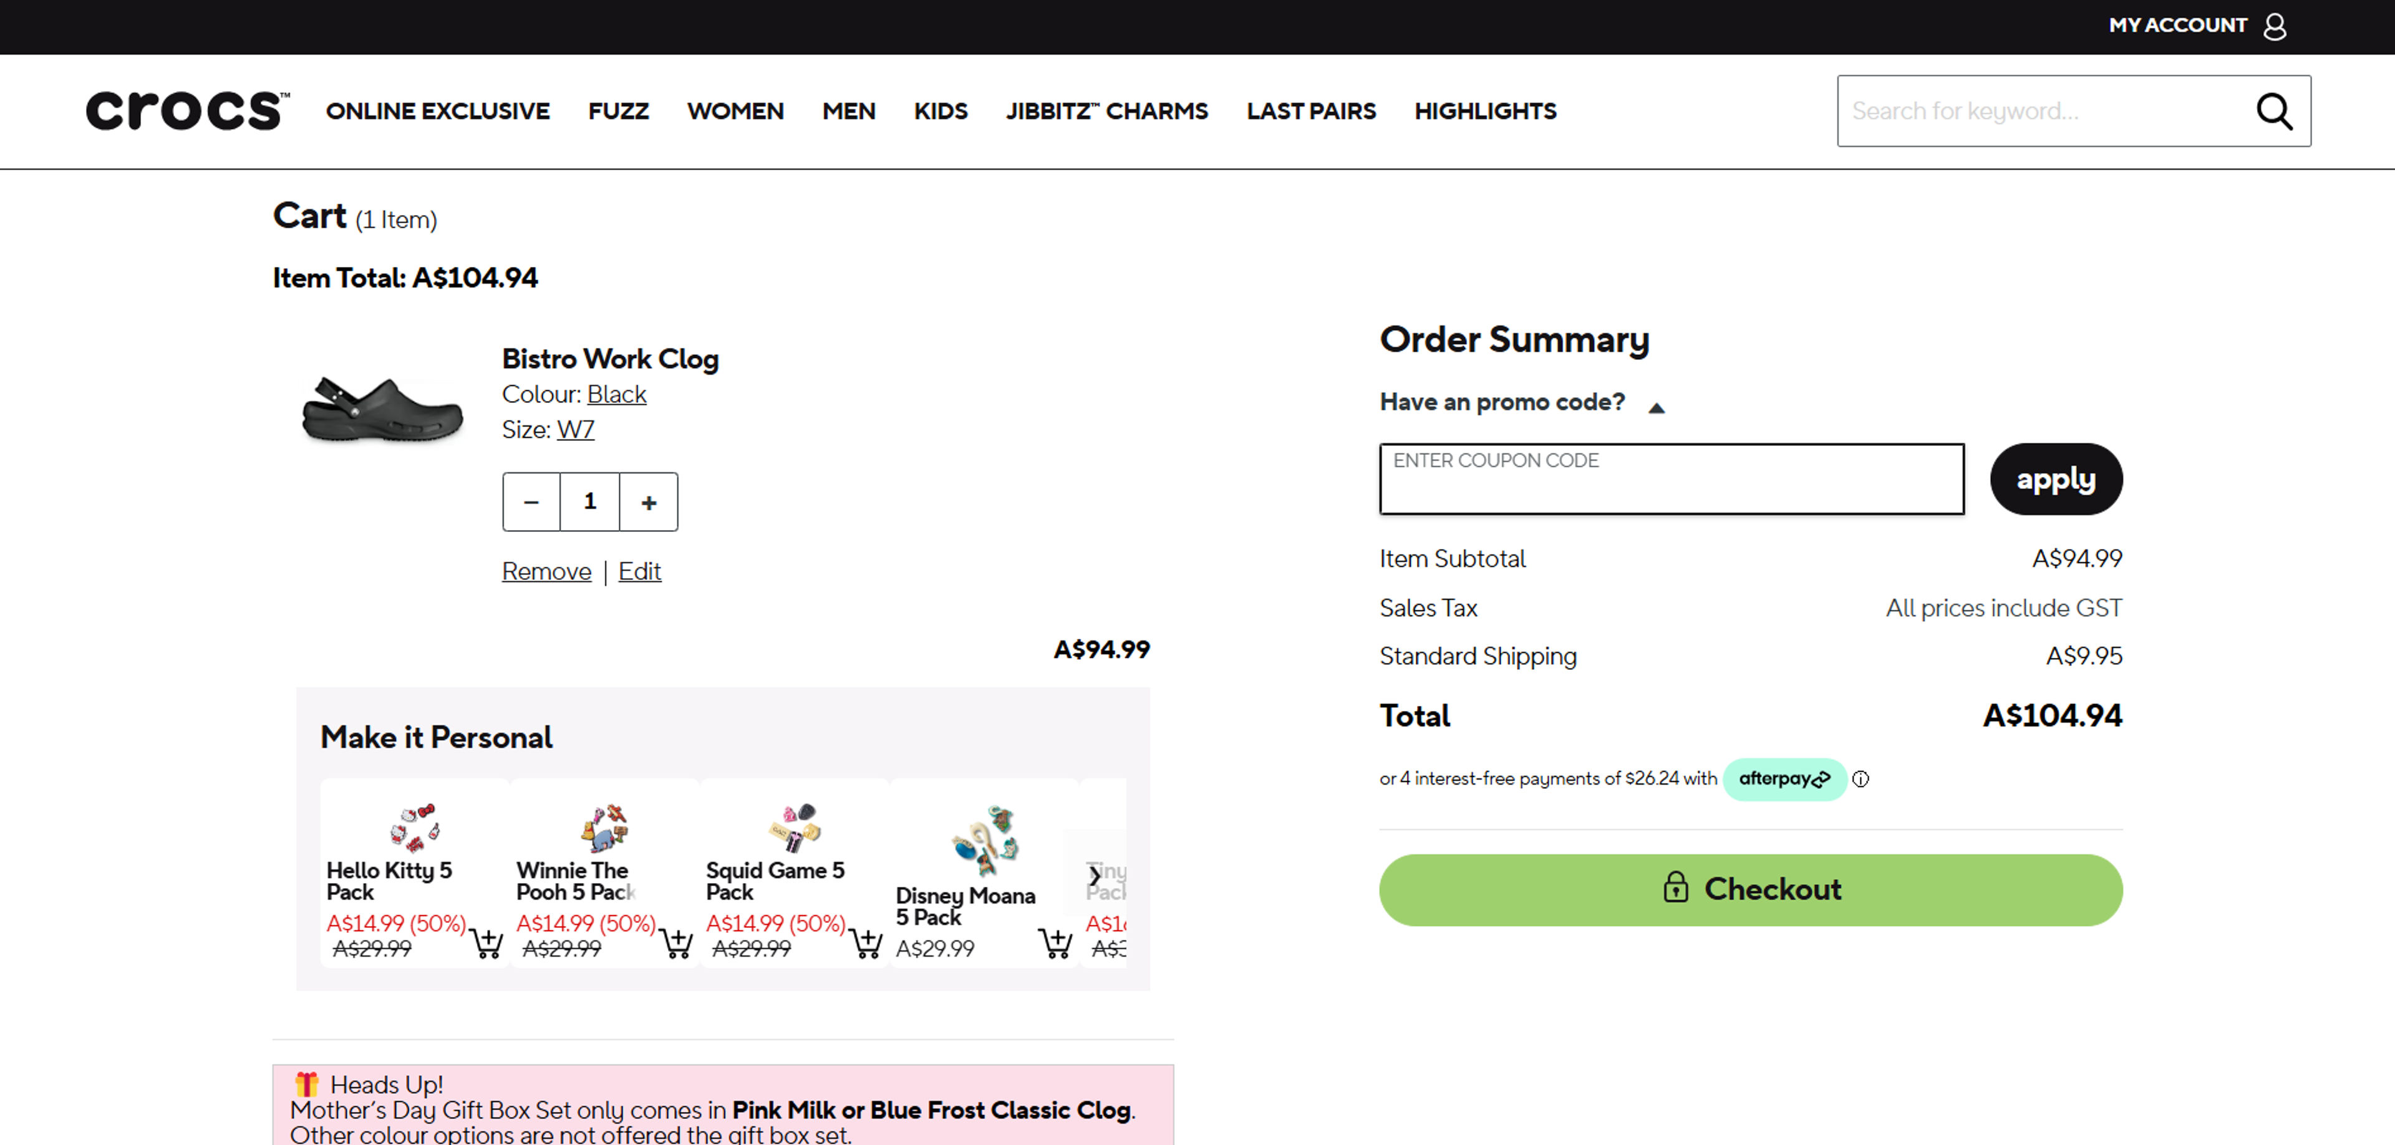Open the Men menu
This screenshot has height=1145, width=2395.
pos(848,112)
